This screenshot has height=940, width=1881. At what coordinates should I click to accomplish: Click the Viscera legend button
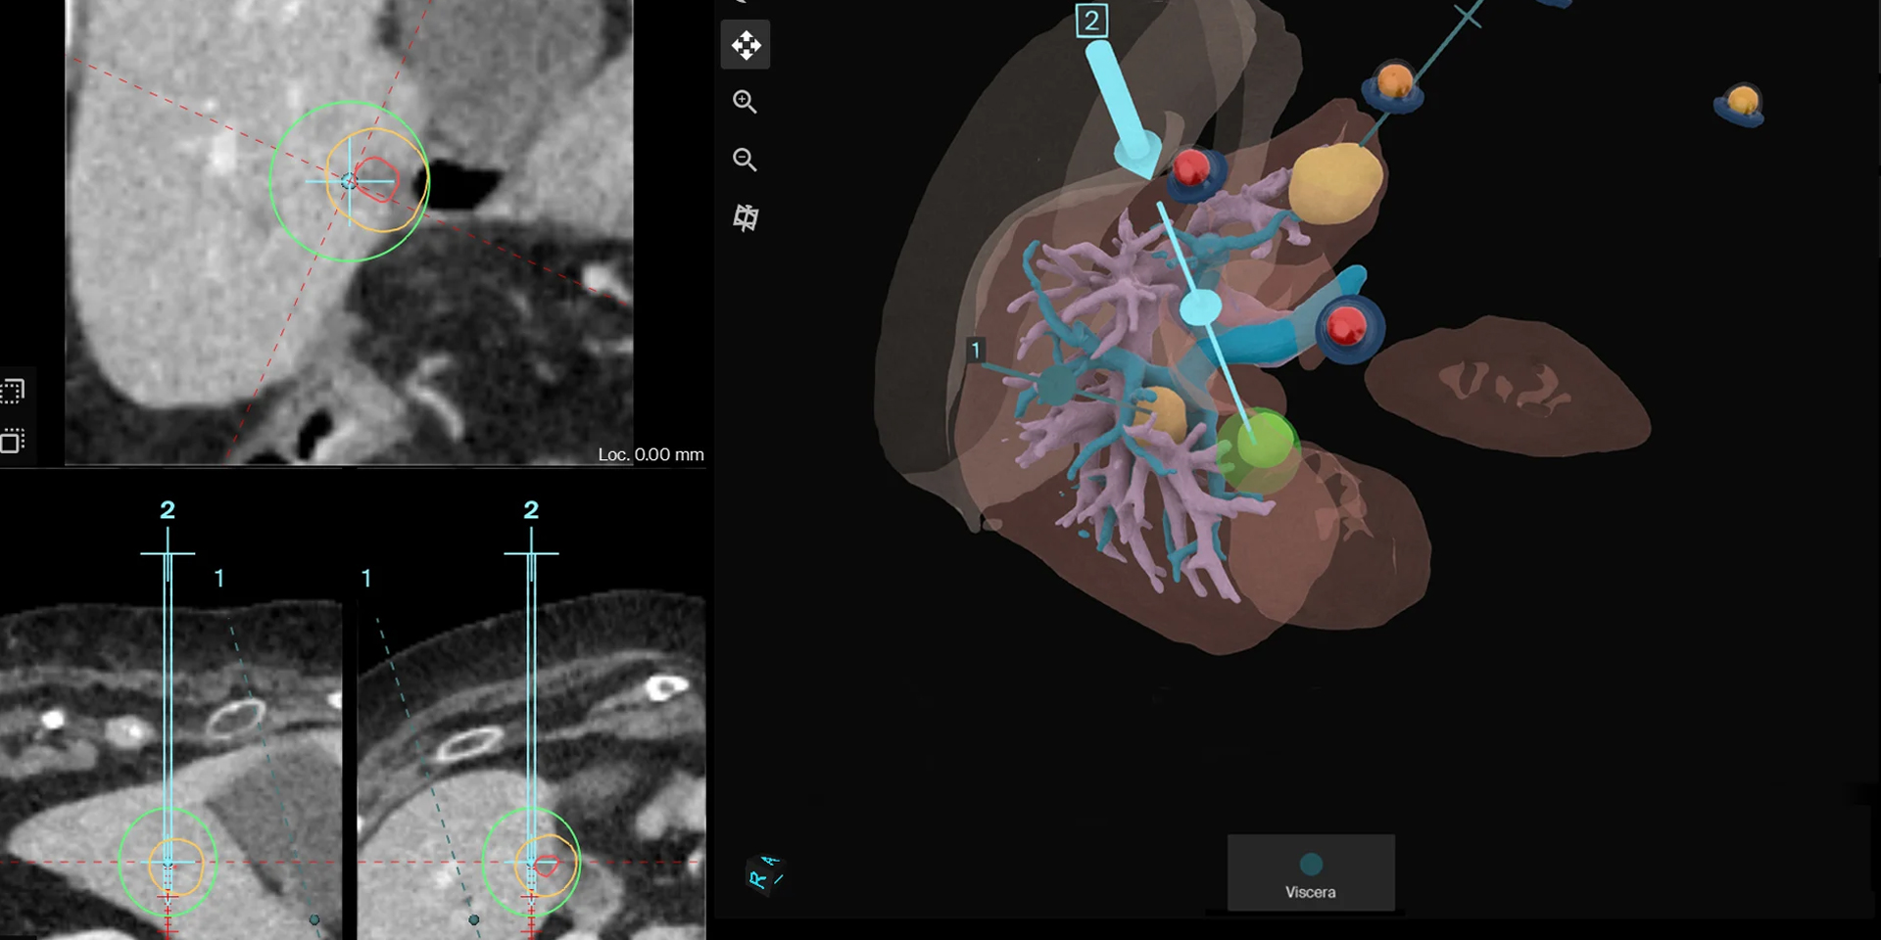click(1311, 891)
